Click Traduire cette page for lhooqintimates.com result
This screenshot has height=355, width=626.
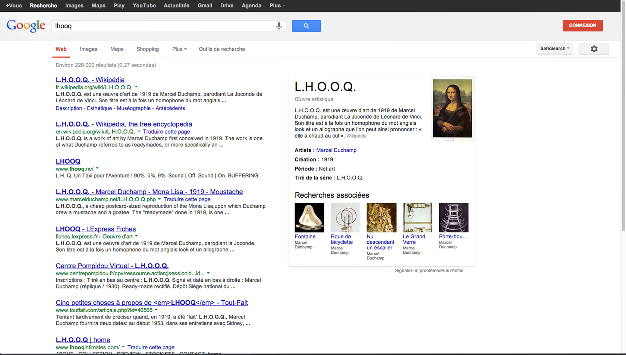click(x=151, y=348)
